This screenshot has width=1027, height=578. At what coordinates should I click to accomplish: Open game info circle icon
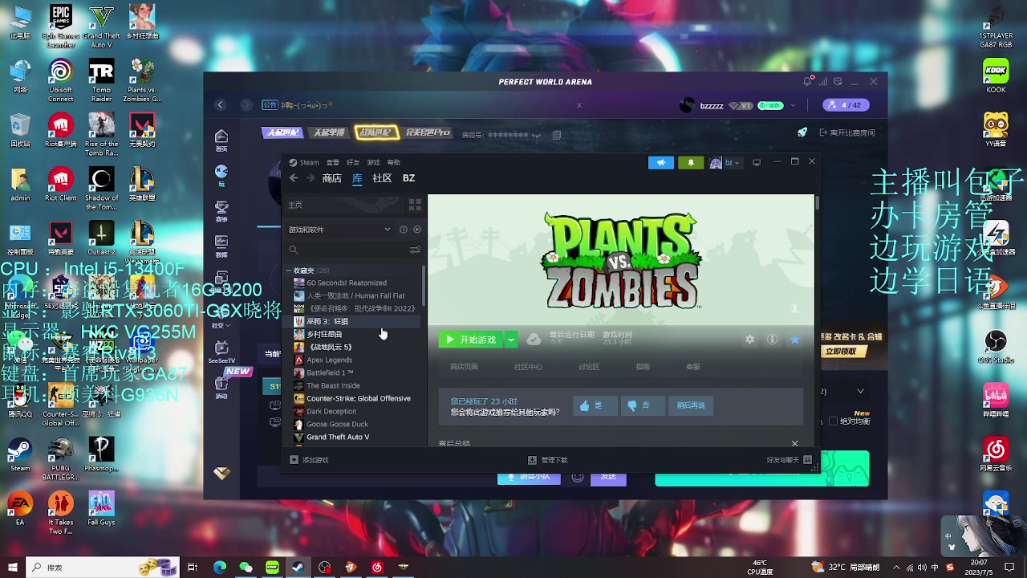pyautogui.click(x=772, y=340)
